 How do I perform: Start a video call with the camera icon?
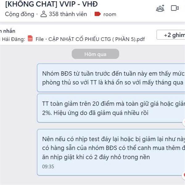175,8
